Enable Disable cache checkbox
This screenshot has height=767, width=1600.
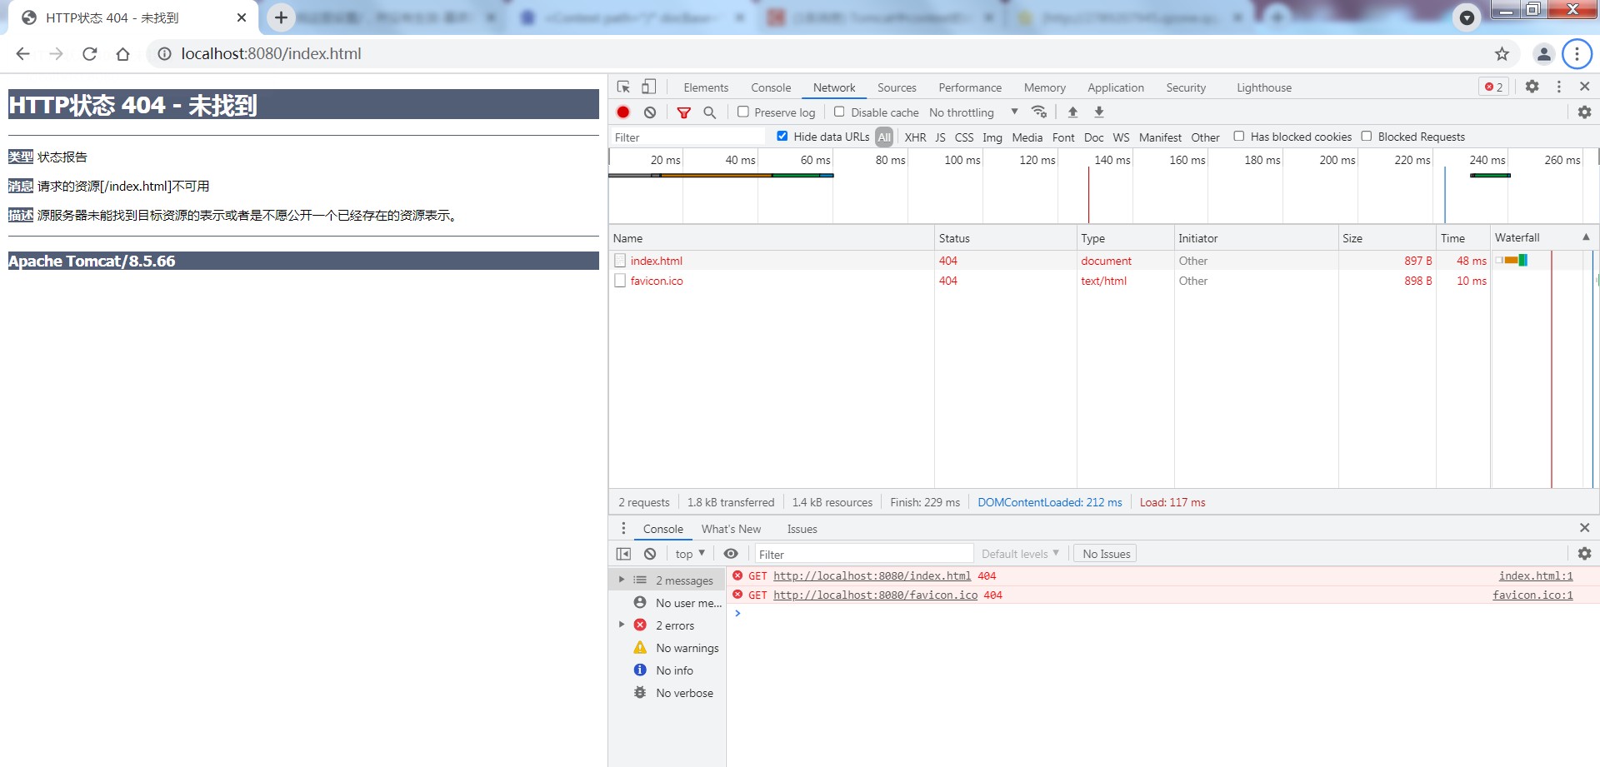pyautogui.click(x=839, y=112)
